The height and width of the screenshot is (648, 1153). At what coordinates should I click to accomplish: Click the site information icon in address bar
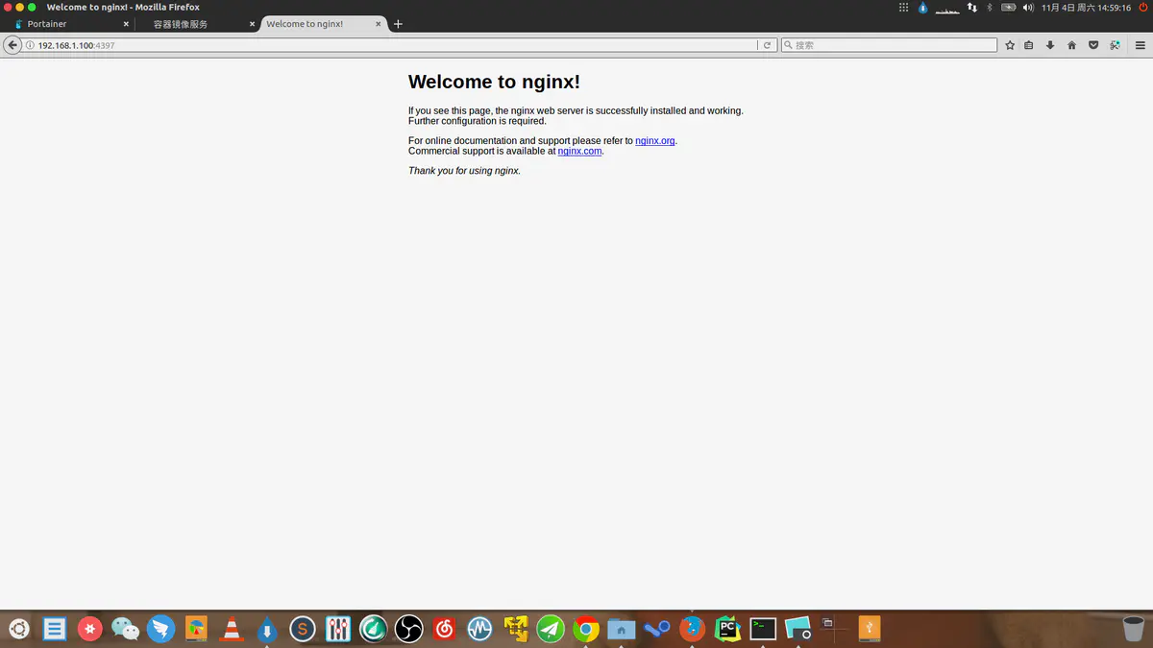[31, 45]
